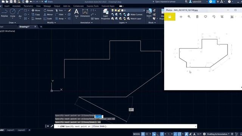Switch to the Layout1 tab
Image resolution: width=242 pixels, height=136 pixels.
pyautogui.click(x=11, y=130)
